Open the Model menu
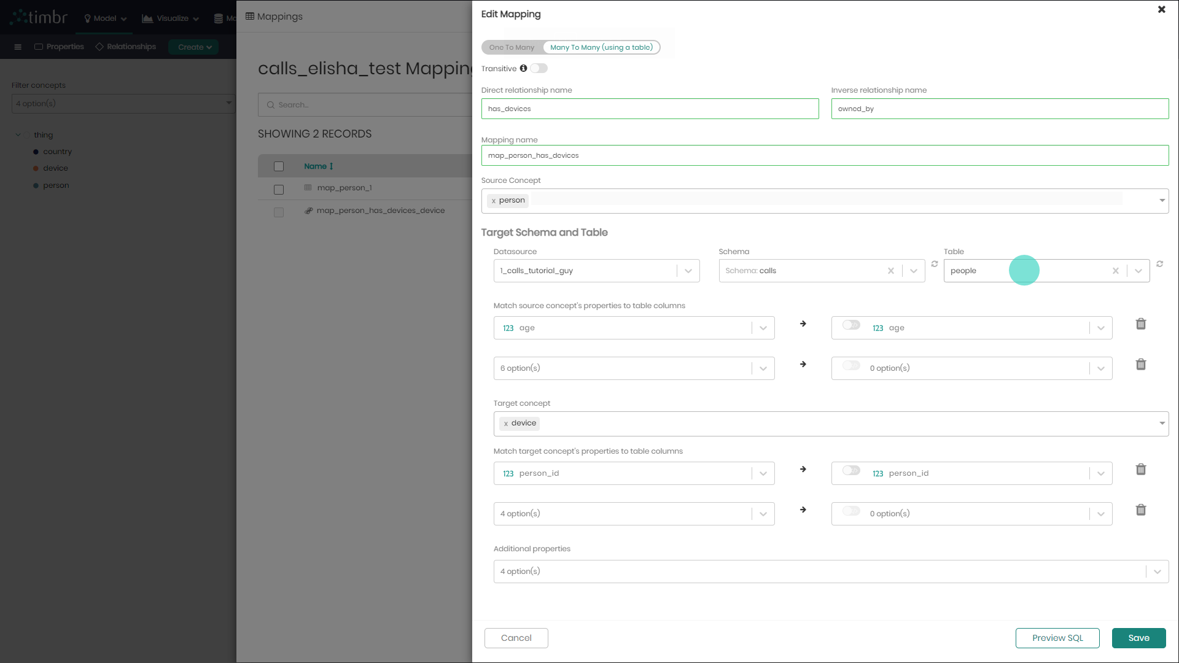 (105, 18)
